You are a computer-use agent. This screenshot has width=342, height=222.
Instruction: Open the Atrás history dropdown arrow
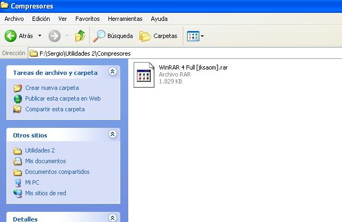tap(40, 36)
